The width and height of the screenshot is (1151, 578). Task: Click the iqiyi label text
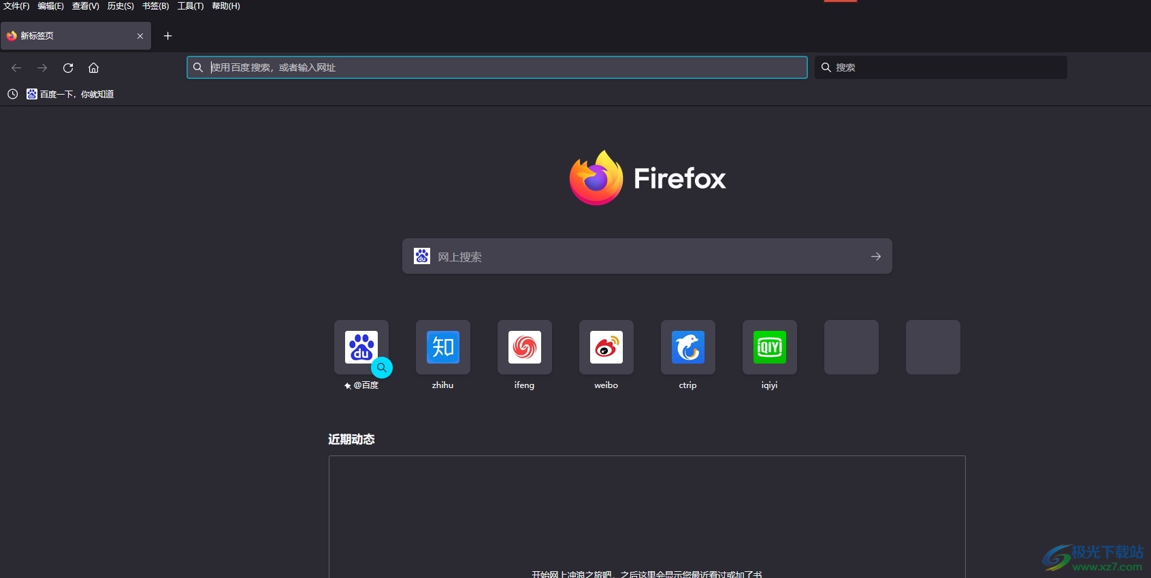click(770, 385)
